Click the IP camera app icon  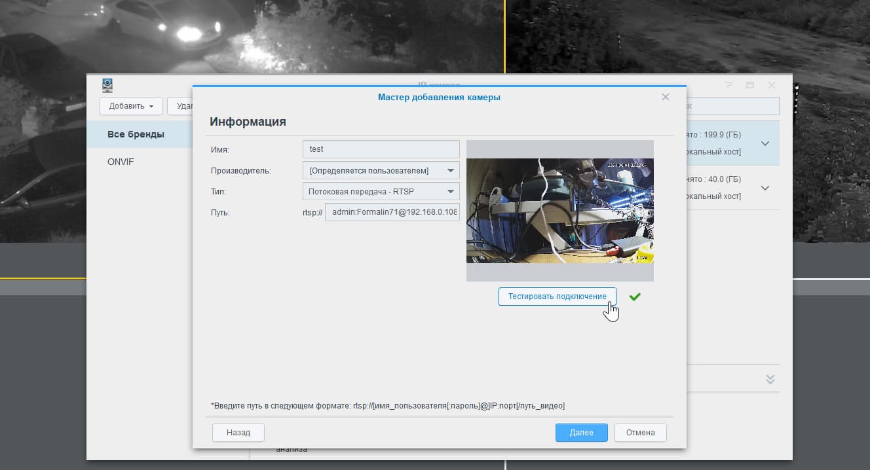(107, 85)
